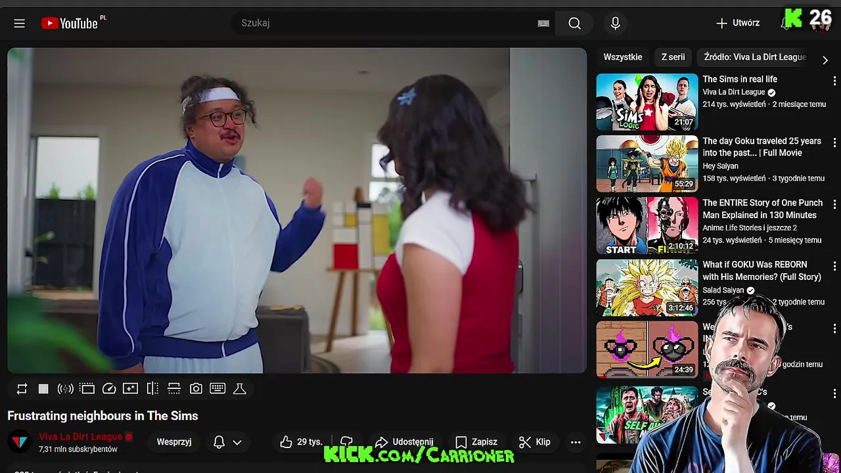Click the Hey Saiyan channel name

point(720,166)
